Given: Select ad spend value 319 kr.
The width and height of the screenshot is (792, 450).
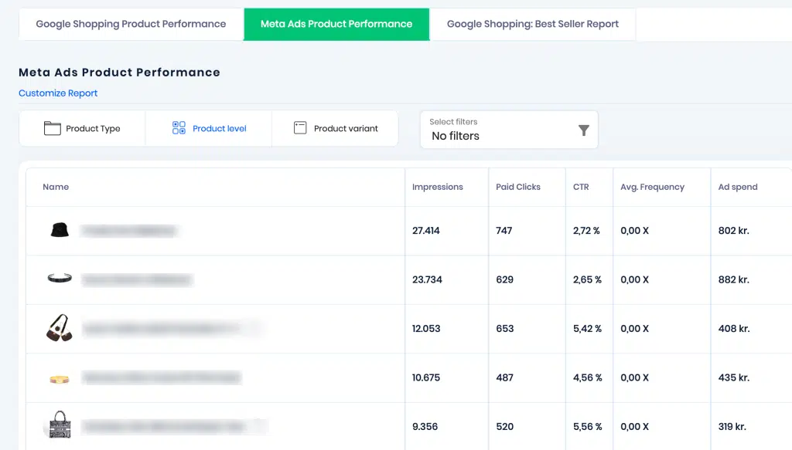Looking at the screenshot, I should click(x=732, y=426).
